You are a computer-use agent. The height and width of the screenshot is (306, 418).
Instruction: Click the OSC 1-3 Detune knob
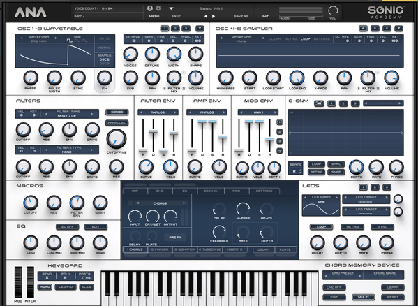pyautogui.click(x=152, y=54)
